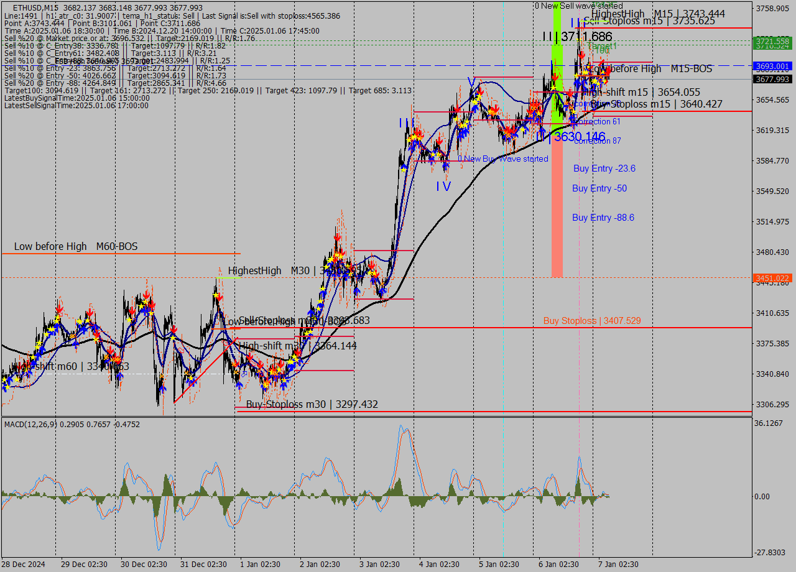Click the 36.1267 value on MACD scale
This screenshot has width=796, height=572.
point(769,423)
